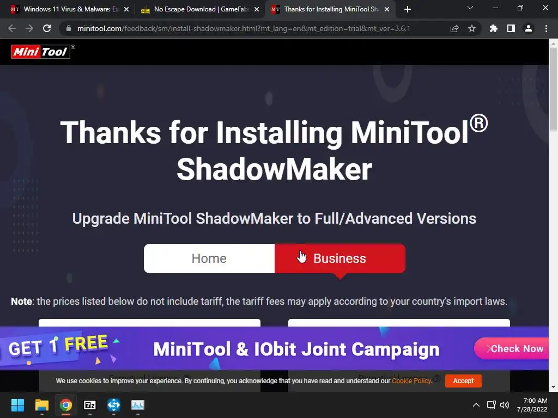Open the Windows Start menu
The height and width of the screenshot is (418, 558).
tap(17, 405)
